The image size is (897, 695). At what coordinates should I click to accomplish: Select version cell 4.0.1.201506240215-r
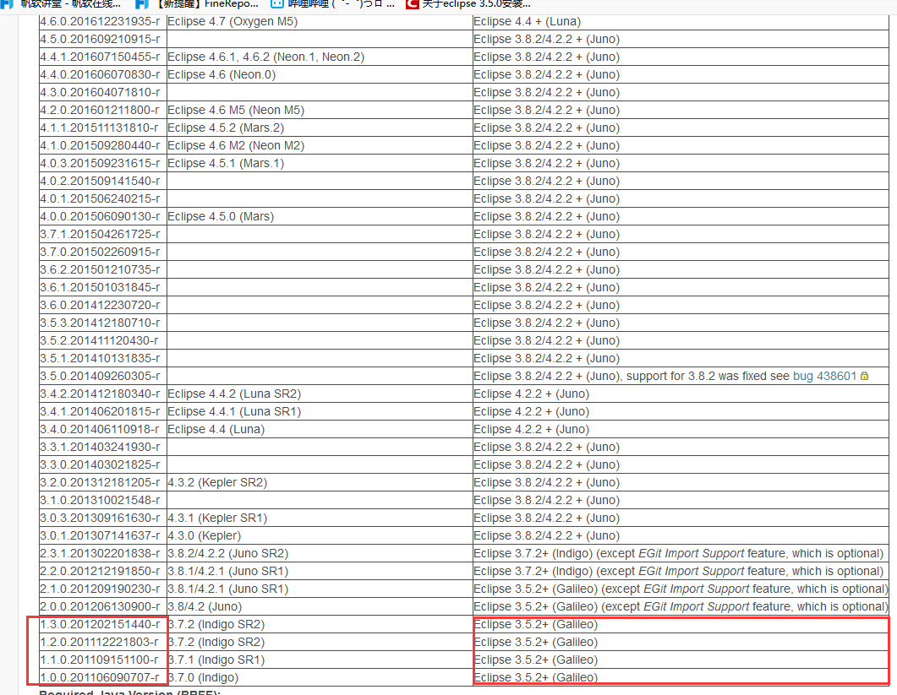click(103, 198)
